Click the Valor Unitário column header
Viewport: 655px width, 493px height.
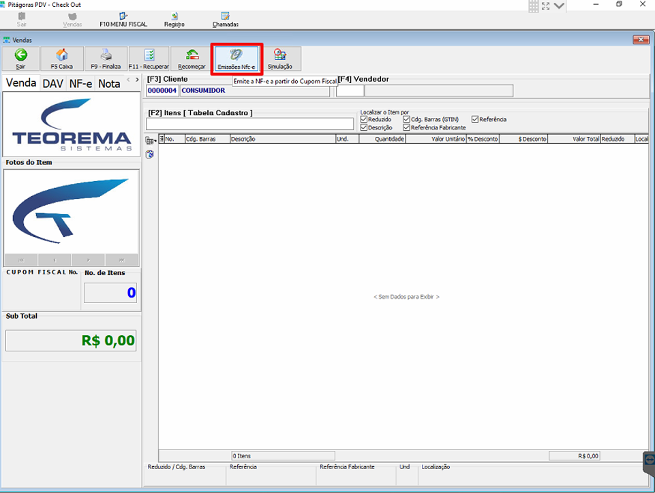click(436, 139)
